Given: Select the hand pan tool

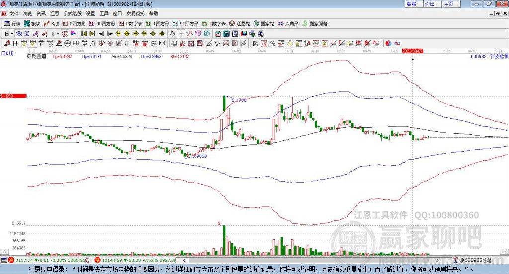Looking at the screenshot, I should tap(172, 34).
